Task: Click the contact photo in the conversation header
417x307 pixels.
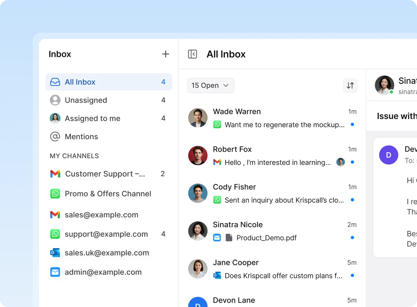Action: click(x=385, y=85)
